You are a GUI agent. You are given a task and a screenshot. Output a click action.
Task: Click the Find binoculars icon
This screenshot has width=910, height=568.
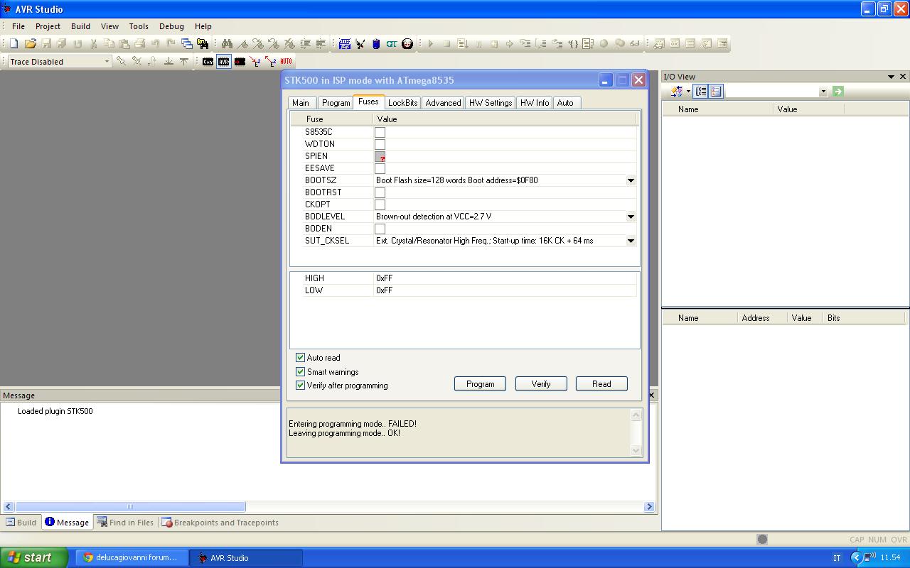pyautogui.click(x=227, y=43)
